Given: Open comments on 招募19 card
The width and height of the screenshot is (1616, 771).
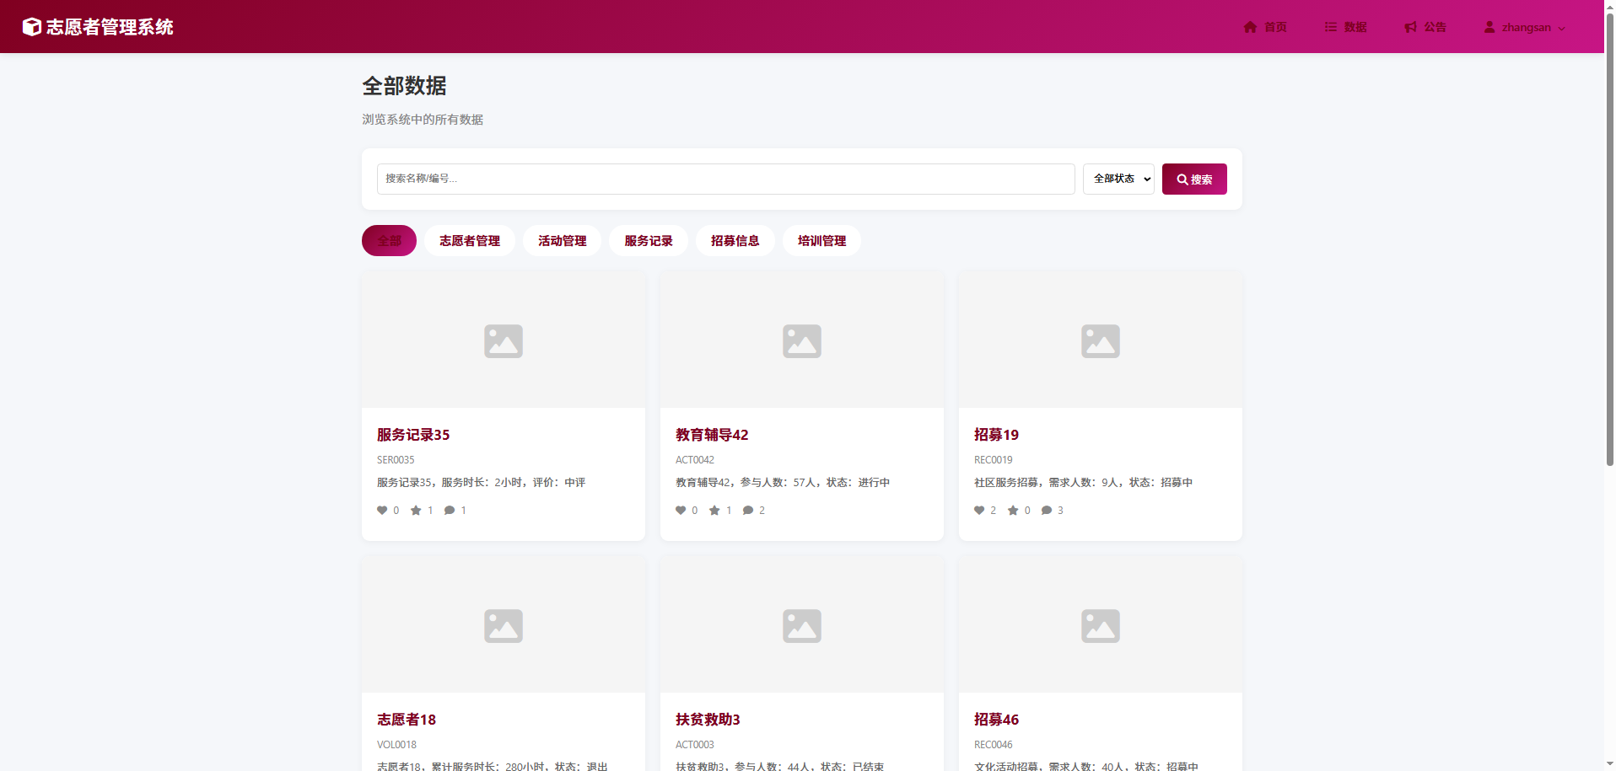Looking at the screenshot, I should [1047, 510].
